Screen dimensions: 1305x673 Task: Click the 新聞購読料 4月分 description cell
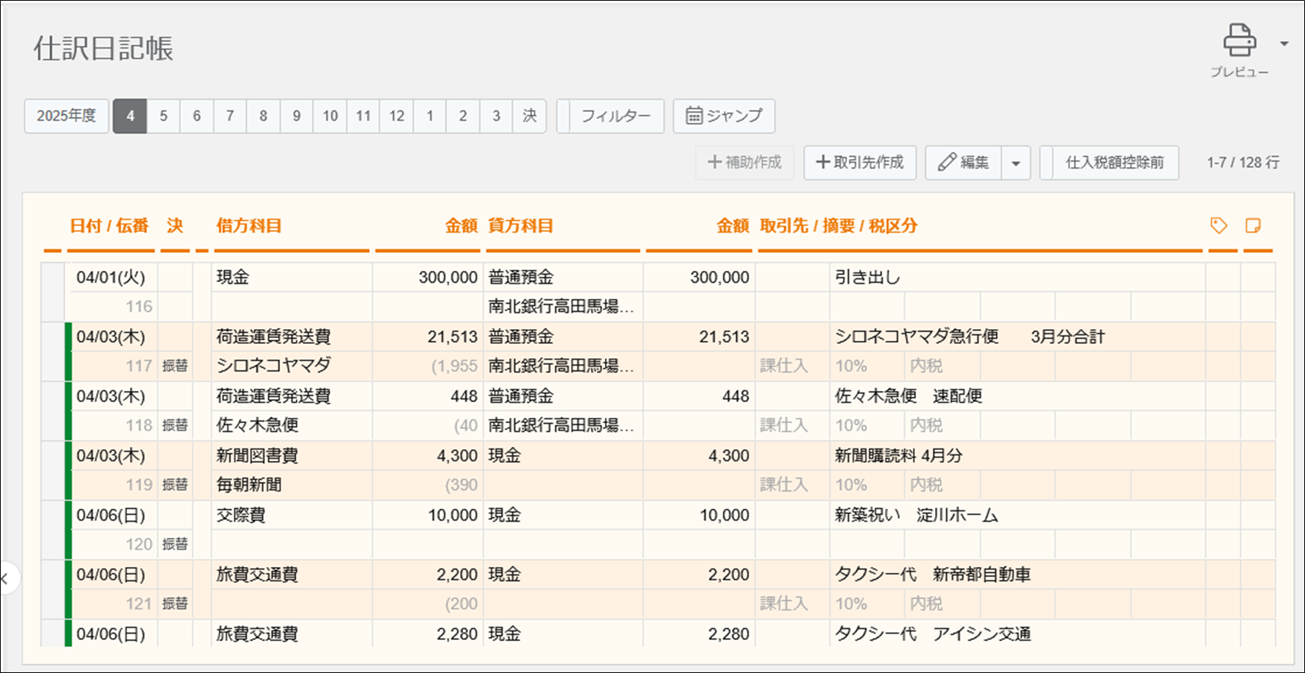tap(899, 456)
